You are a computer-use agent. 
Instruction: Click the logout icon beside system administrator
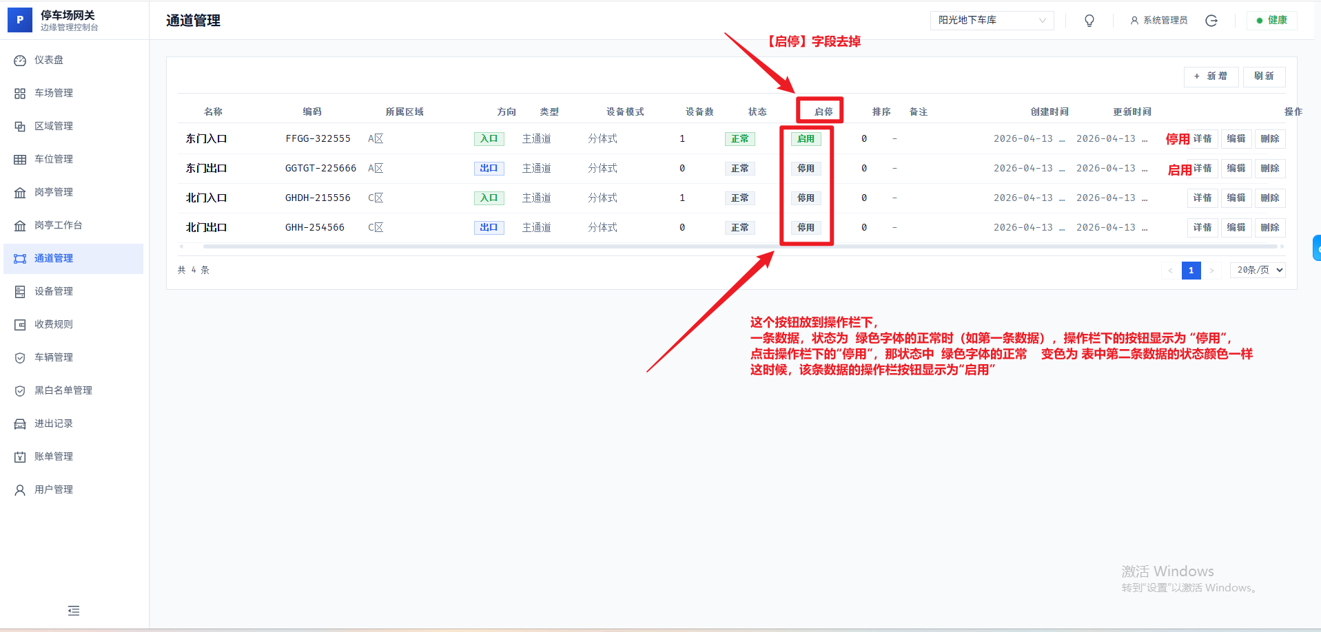coord(1211,21)
